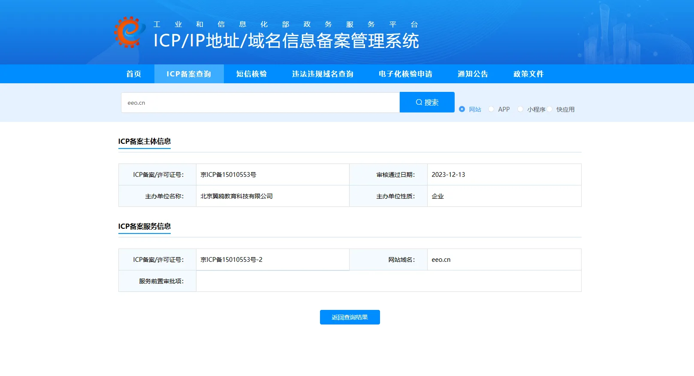Open the 政策文件 tab
The width and height of the screenshot is (694, 376).
(x=529, y=74)
